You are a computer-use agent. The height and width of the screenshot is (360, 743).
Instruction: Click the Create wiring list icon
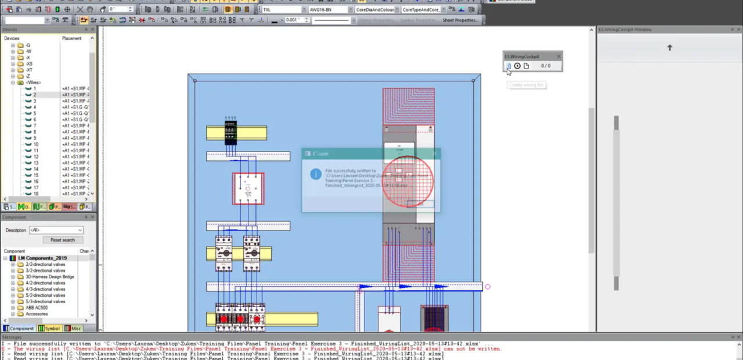pos(508,66)
